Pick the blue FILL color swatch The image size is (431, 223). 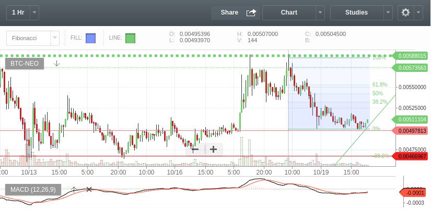click(91, 39)
